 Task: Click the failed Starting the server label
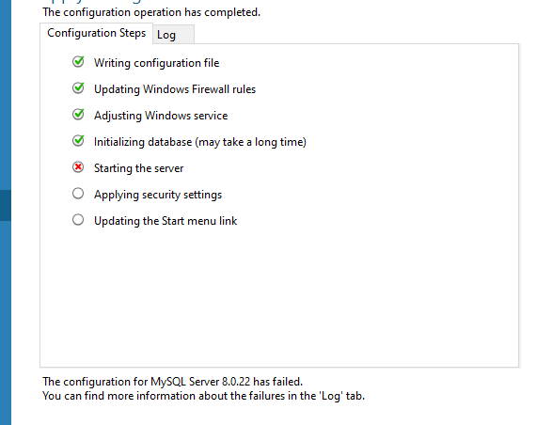click(x=139, y=168)
